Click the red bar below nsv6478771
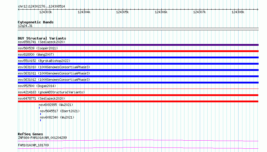Image resolution: width=267 pixels, height=152 pixels. tap(138, 101)
